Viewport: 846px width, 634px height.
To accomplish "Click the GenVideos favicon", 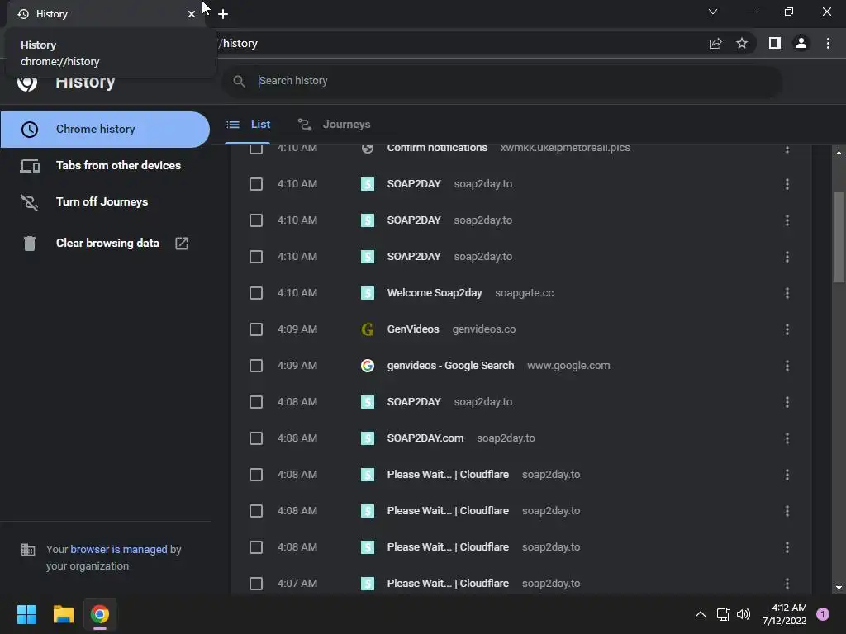I will (368, 329).
